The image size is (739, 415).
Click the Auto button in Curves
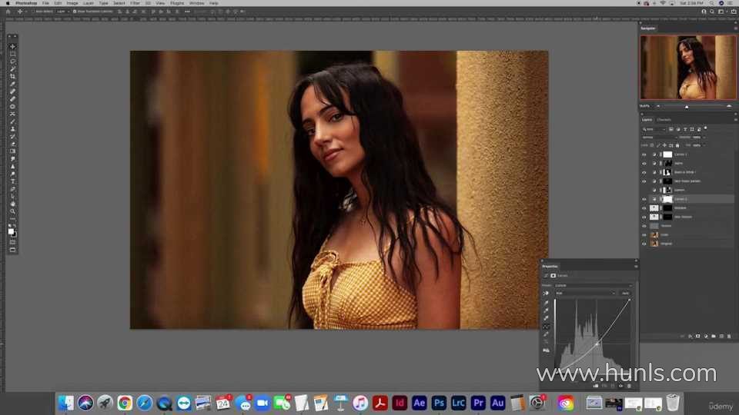[x=625, y=293]
